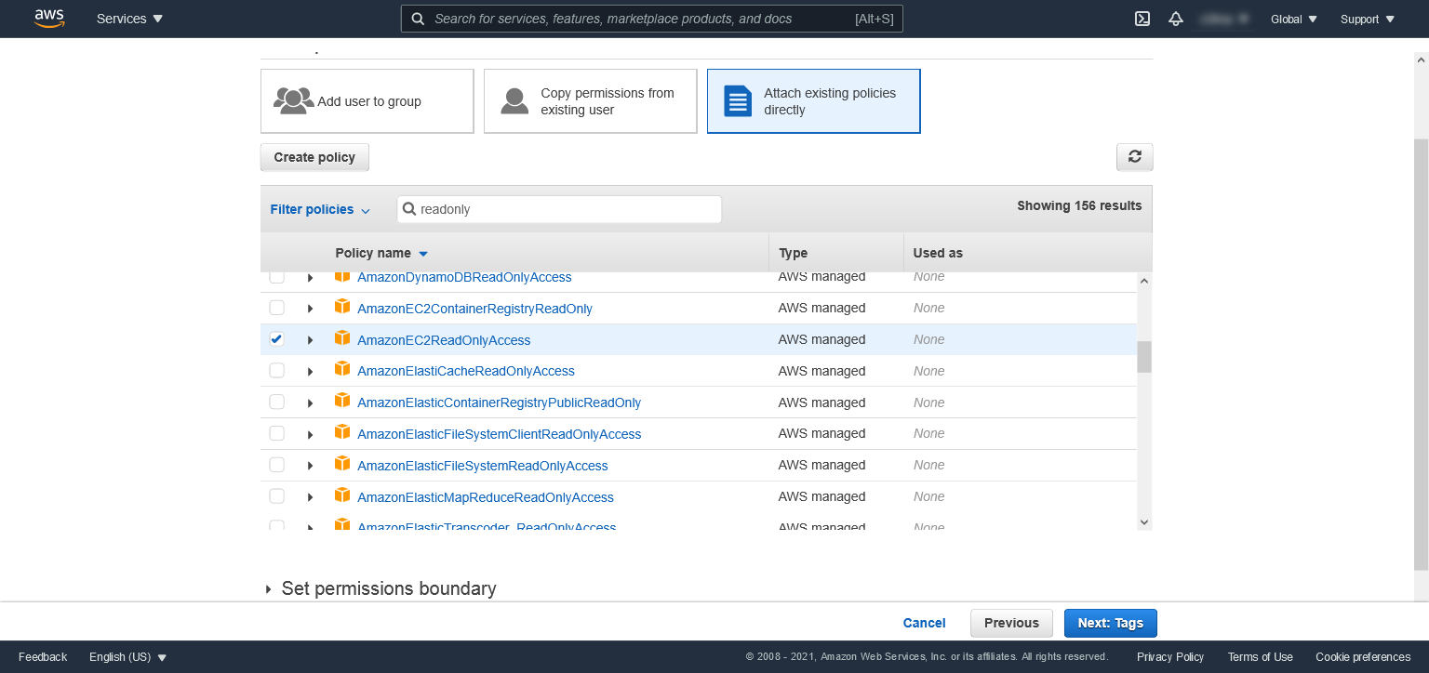Click the person icon on Copy permissions card
The image size is (1429, 673).
point(514,100)
